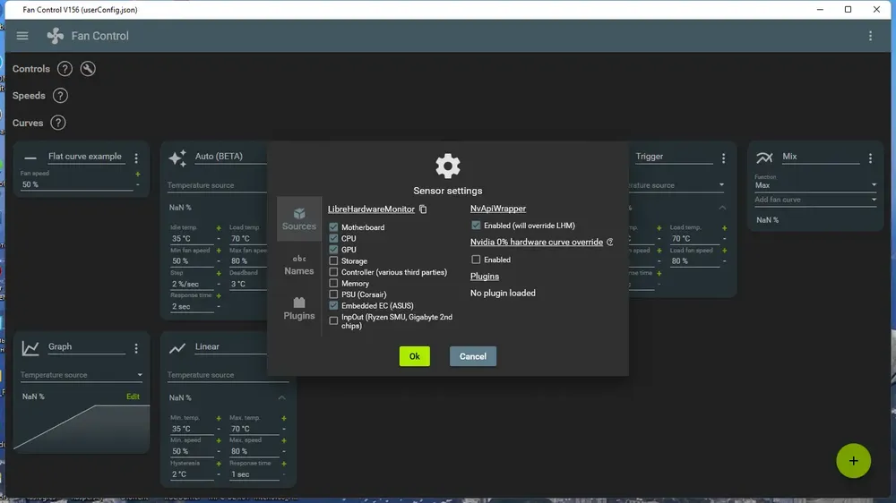Click Ok in Sensor settings

[414, 356]
